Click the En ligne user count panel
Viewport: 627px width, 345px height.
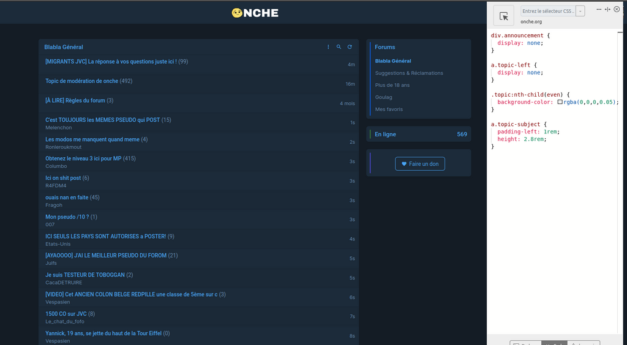(x=420, y=134)
